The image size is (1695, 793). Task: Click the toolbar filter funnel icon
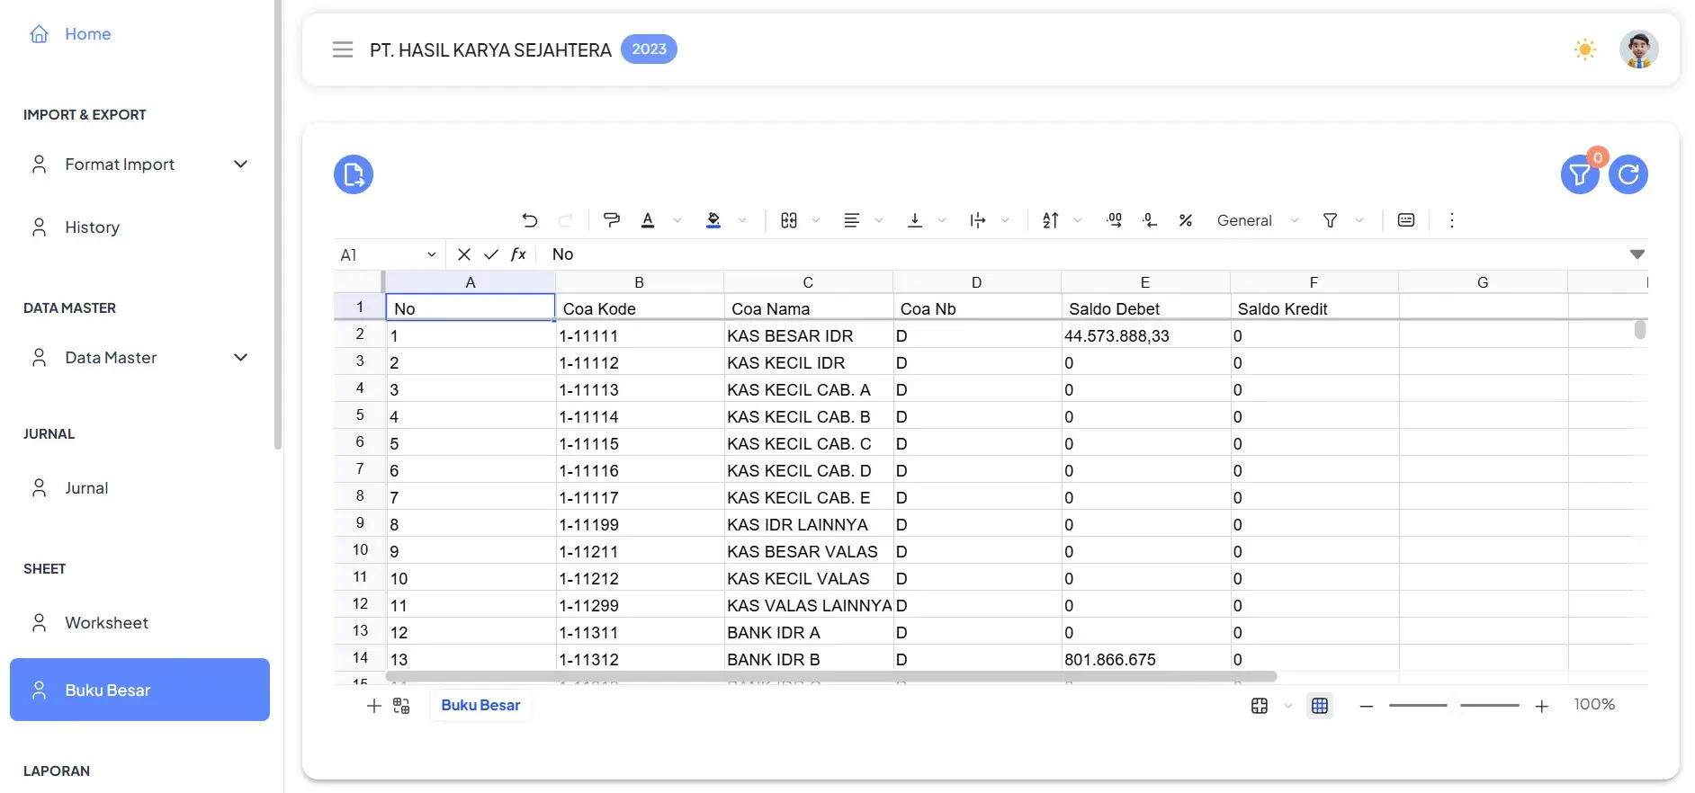coord(1330,220)
